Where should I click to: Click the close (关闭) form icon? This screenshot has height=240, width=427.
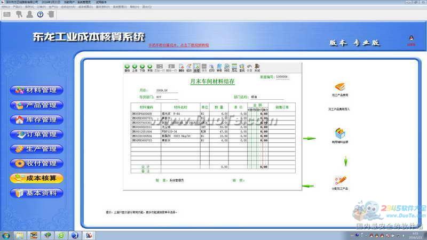click(x=257, y=68)
